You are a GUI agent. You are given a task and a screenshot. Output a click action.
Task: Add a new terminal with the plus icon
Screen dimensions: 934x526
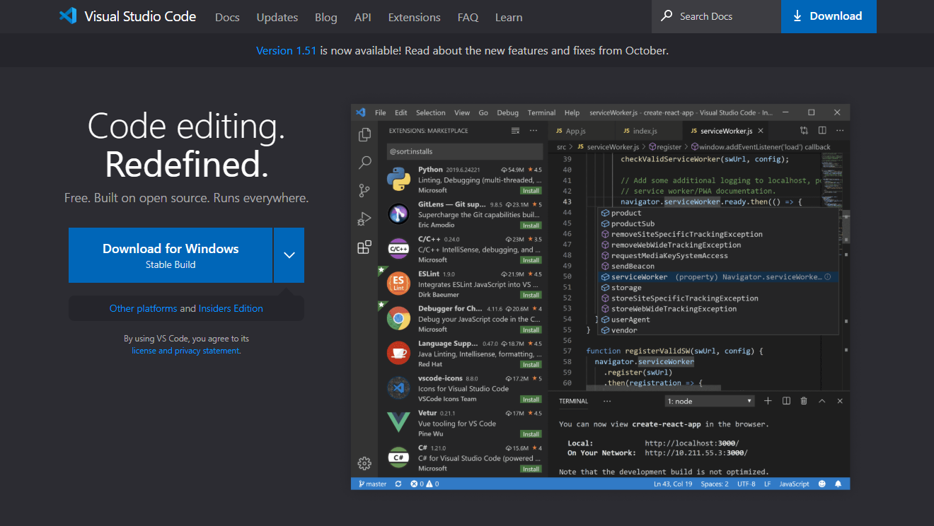pos(768,401)
